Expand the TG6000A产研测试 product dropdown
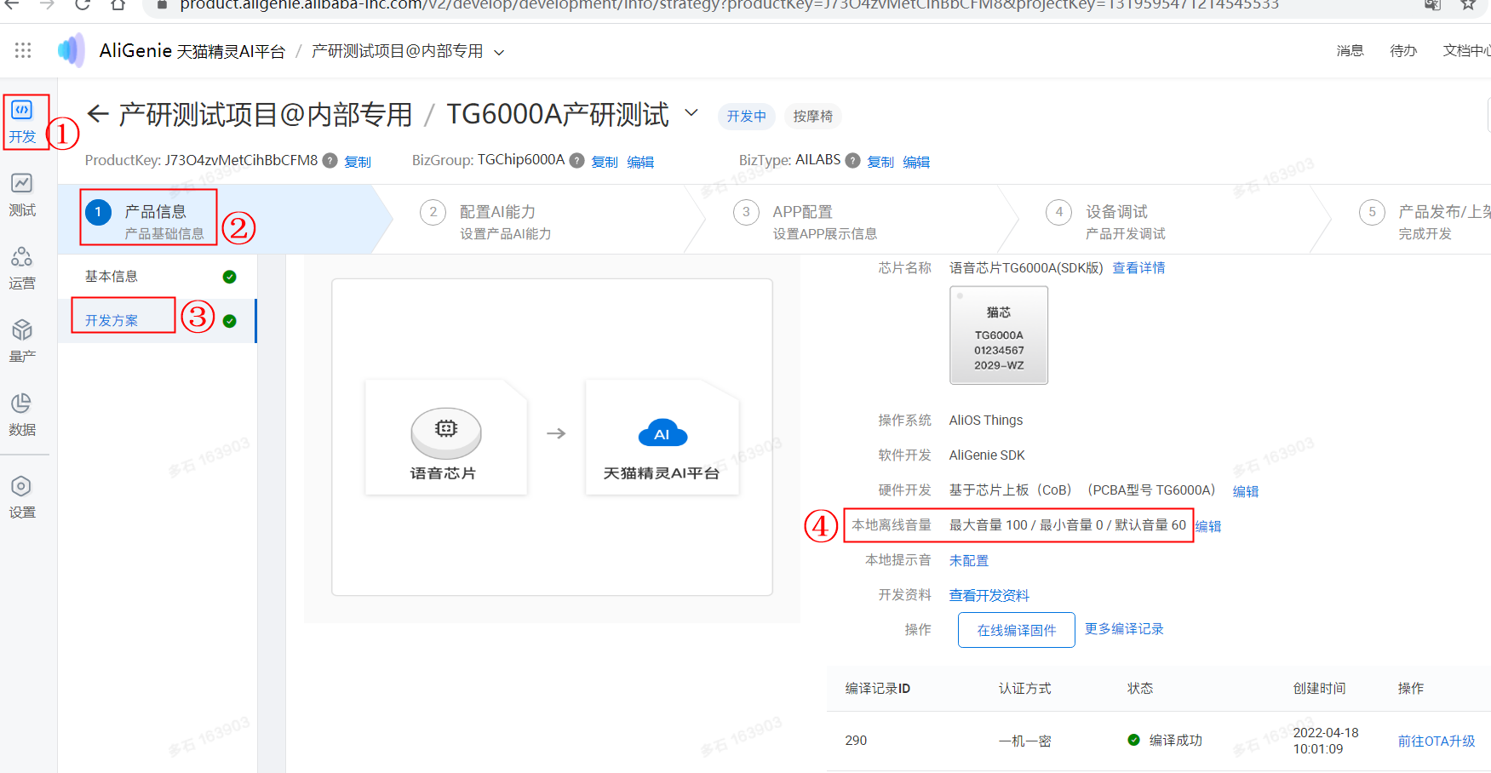Image resolution: width=1491 pixels, height=773 pixels. point(691,112)
